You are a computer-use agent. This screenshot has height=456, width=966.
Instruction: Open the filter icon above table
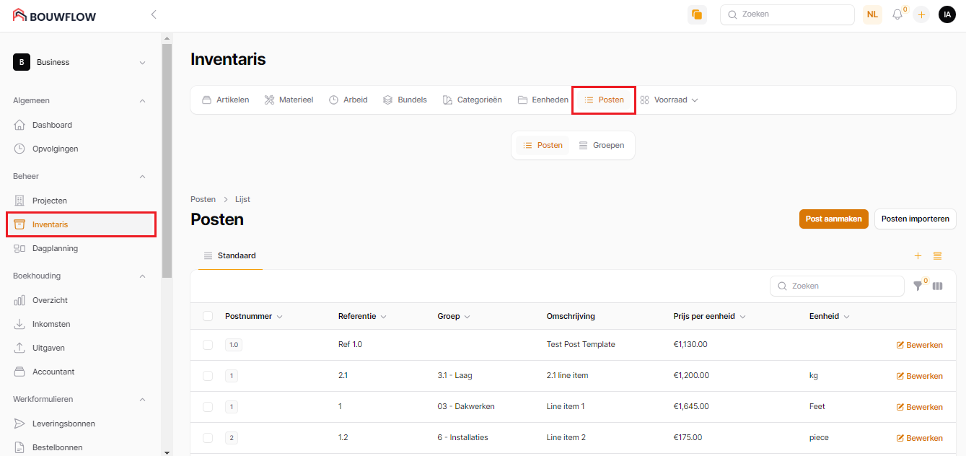point(918,286)
